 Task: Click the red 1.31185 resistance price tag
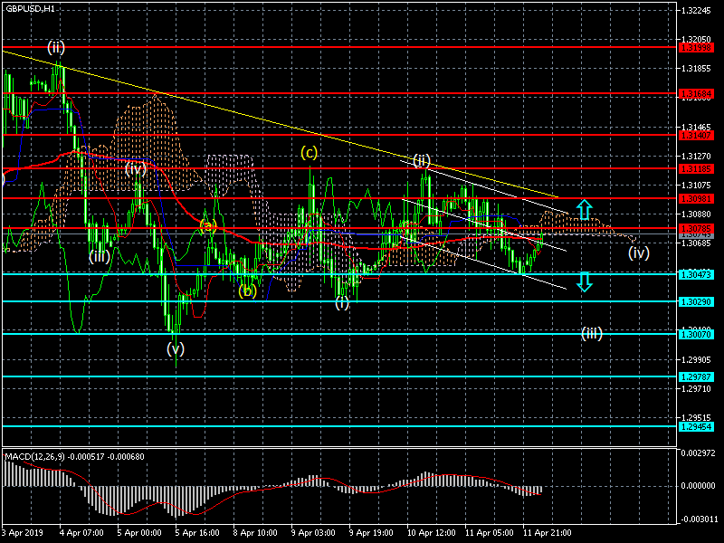(697, 168)
